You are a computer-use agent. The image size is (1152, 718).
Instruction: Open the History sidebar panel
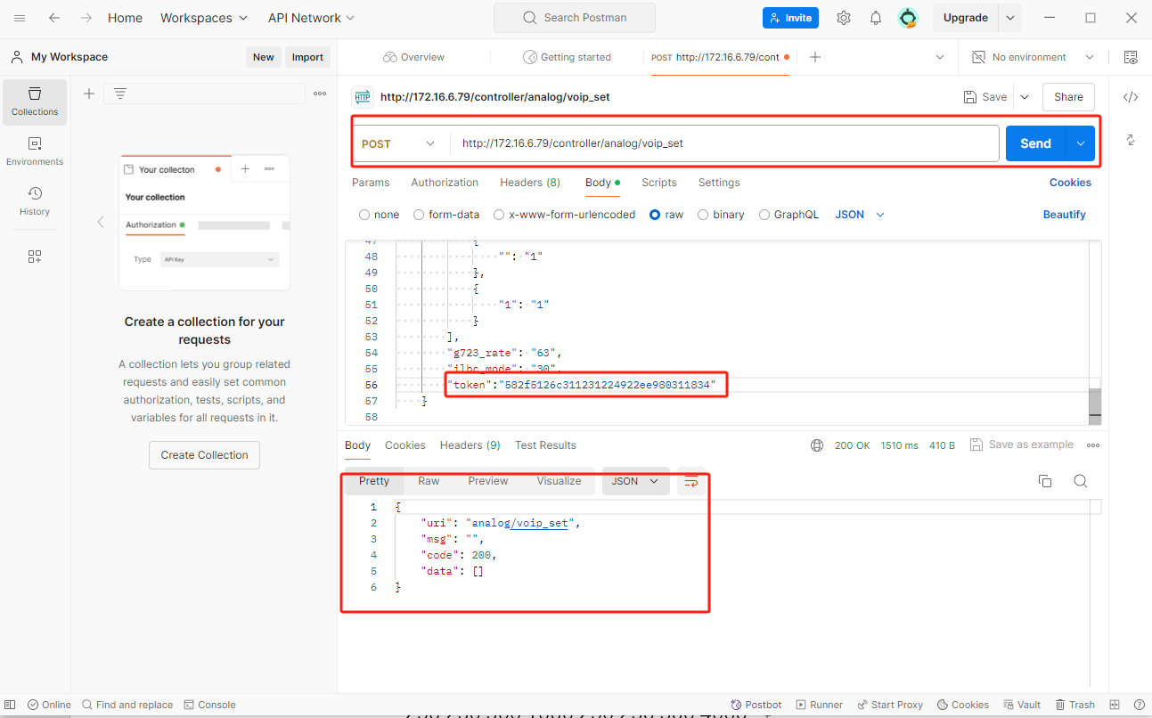pos(35,201)
